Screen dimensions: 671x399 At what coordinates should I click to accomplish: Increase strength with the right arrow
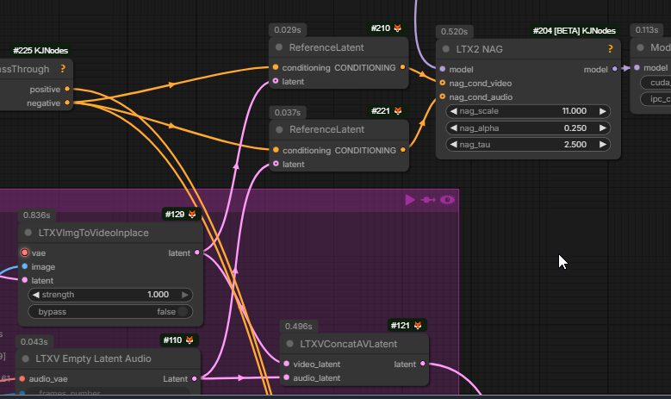pos(185,295)
